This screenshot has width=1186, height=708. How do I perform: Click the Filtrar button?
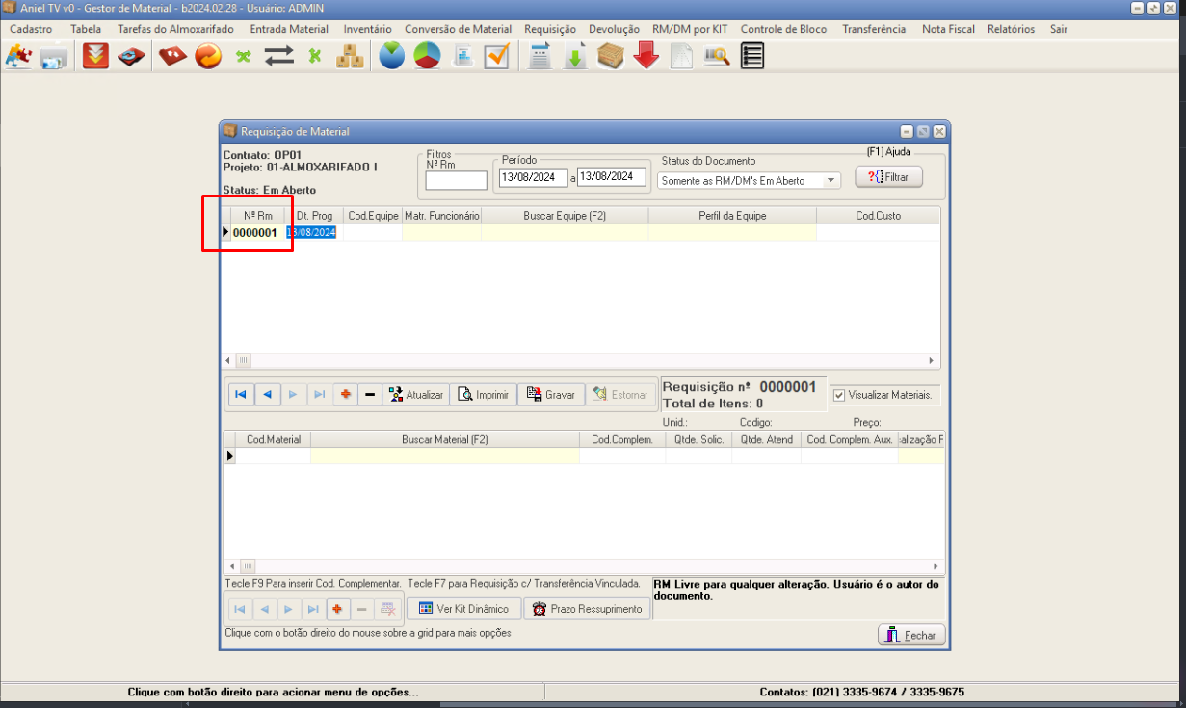click(x=888, y=177)
